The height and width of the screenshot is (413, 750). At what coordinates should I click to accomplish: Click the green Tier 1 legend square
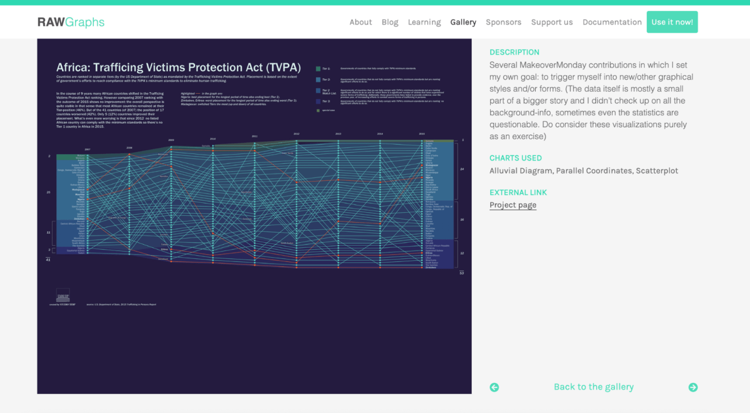318,69
